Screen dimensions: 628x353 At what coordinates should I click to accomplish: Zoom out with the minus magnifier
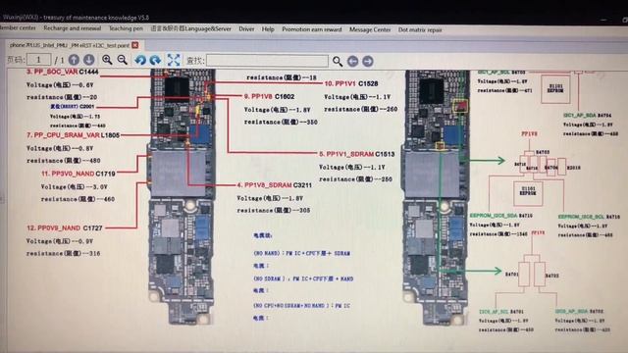coord(122,60)
